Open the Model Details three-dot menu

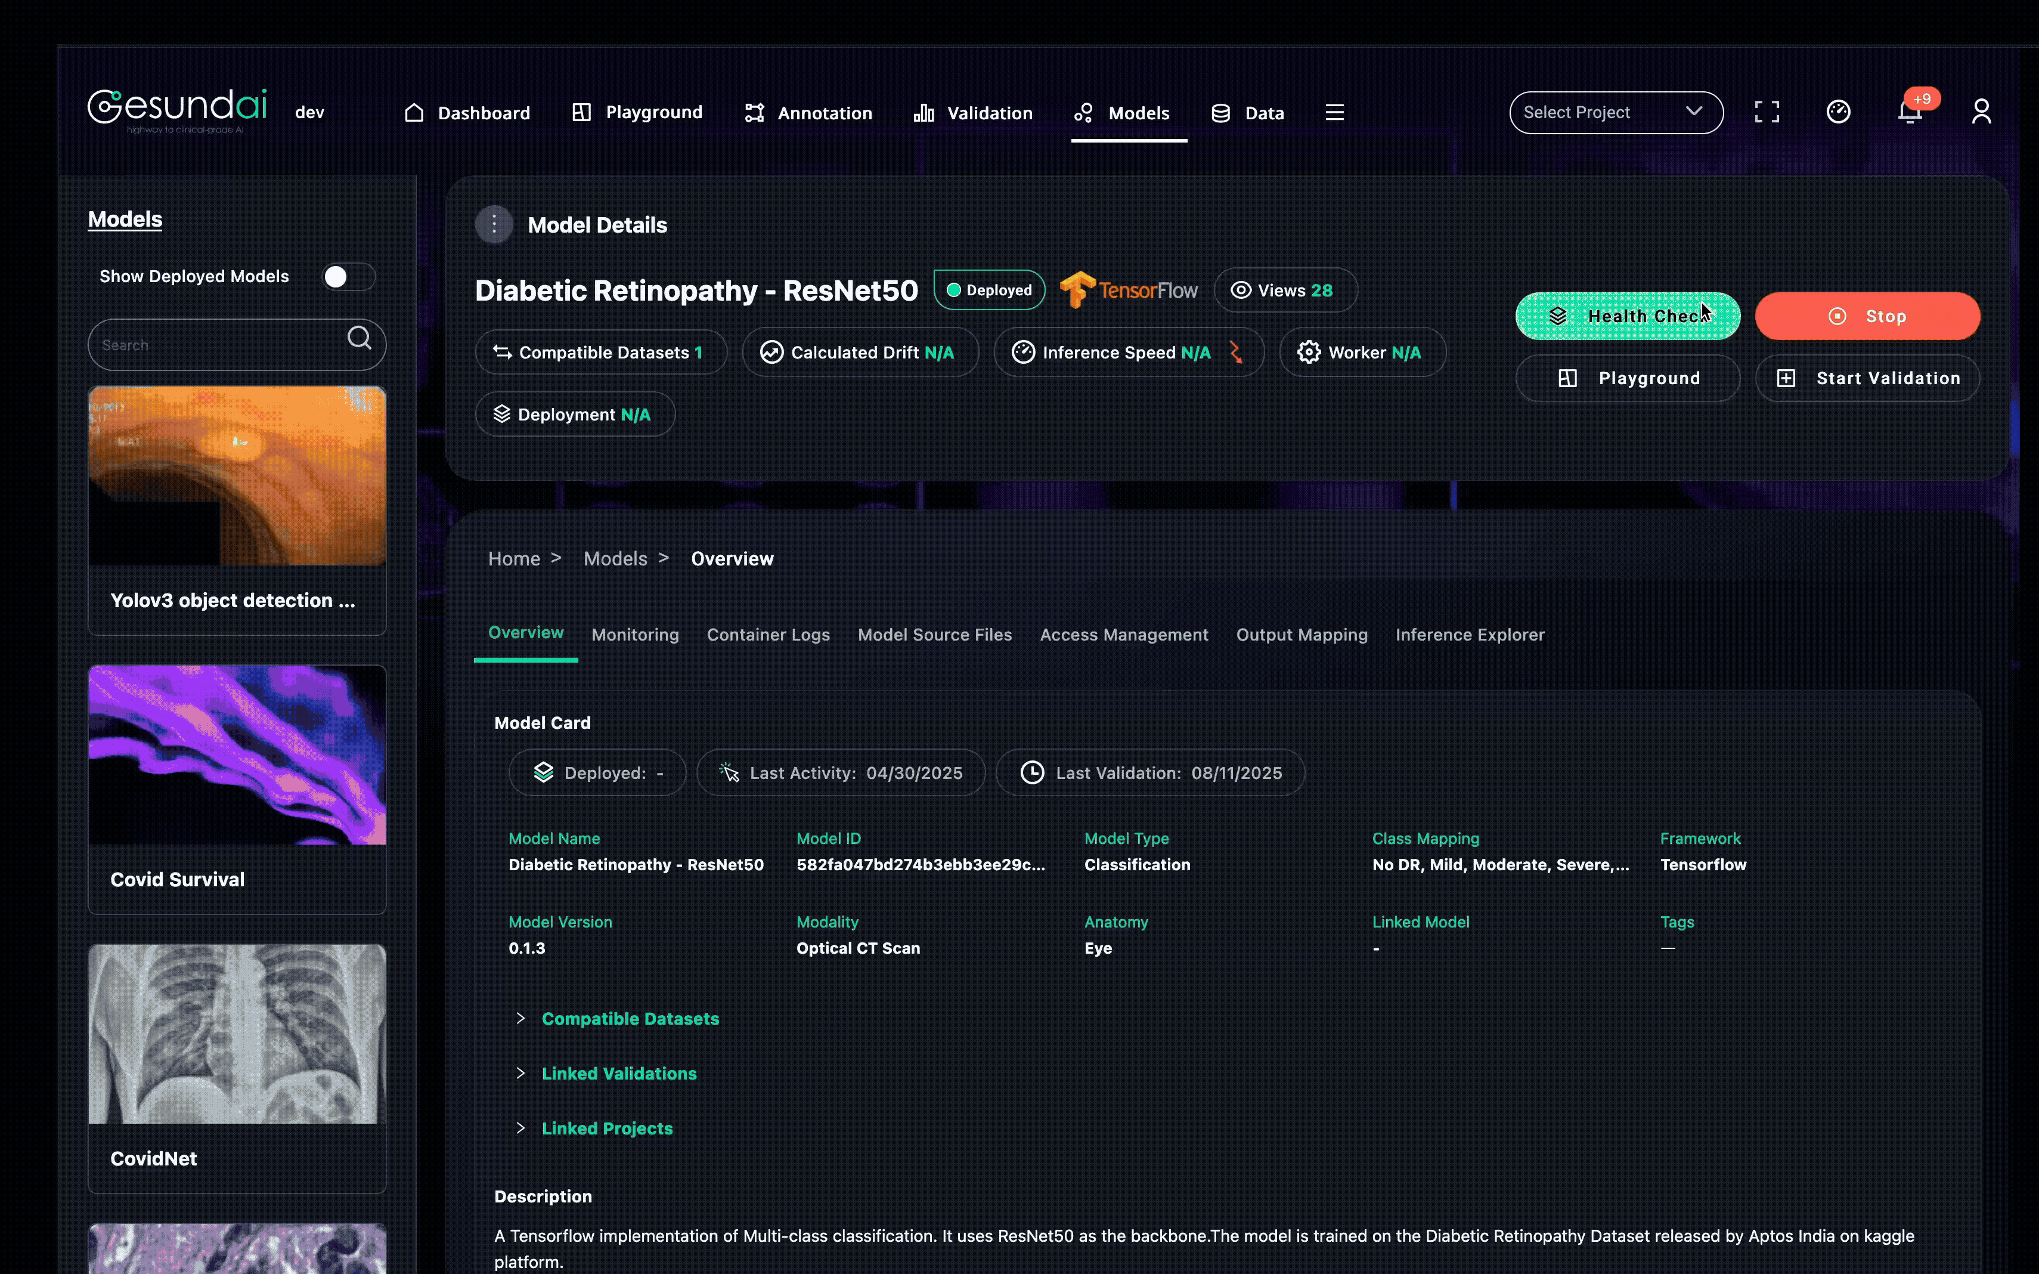[494, 225]
